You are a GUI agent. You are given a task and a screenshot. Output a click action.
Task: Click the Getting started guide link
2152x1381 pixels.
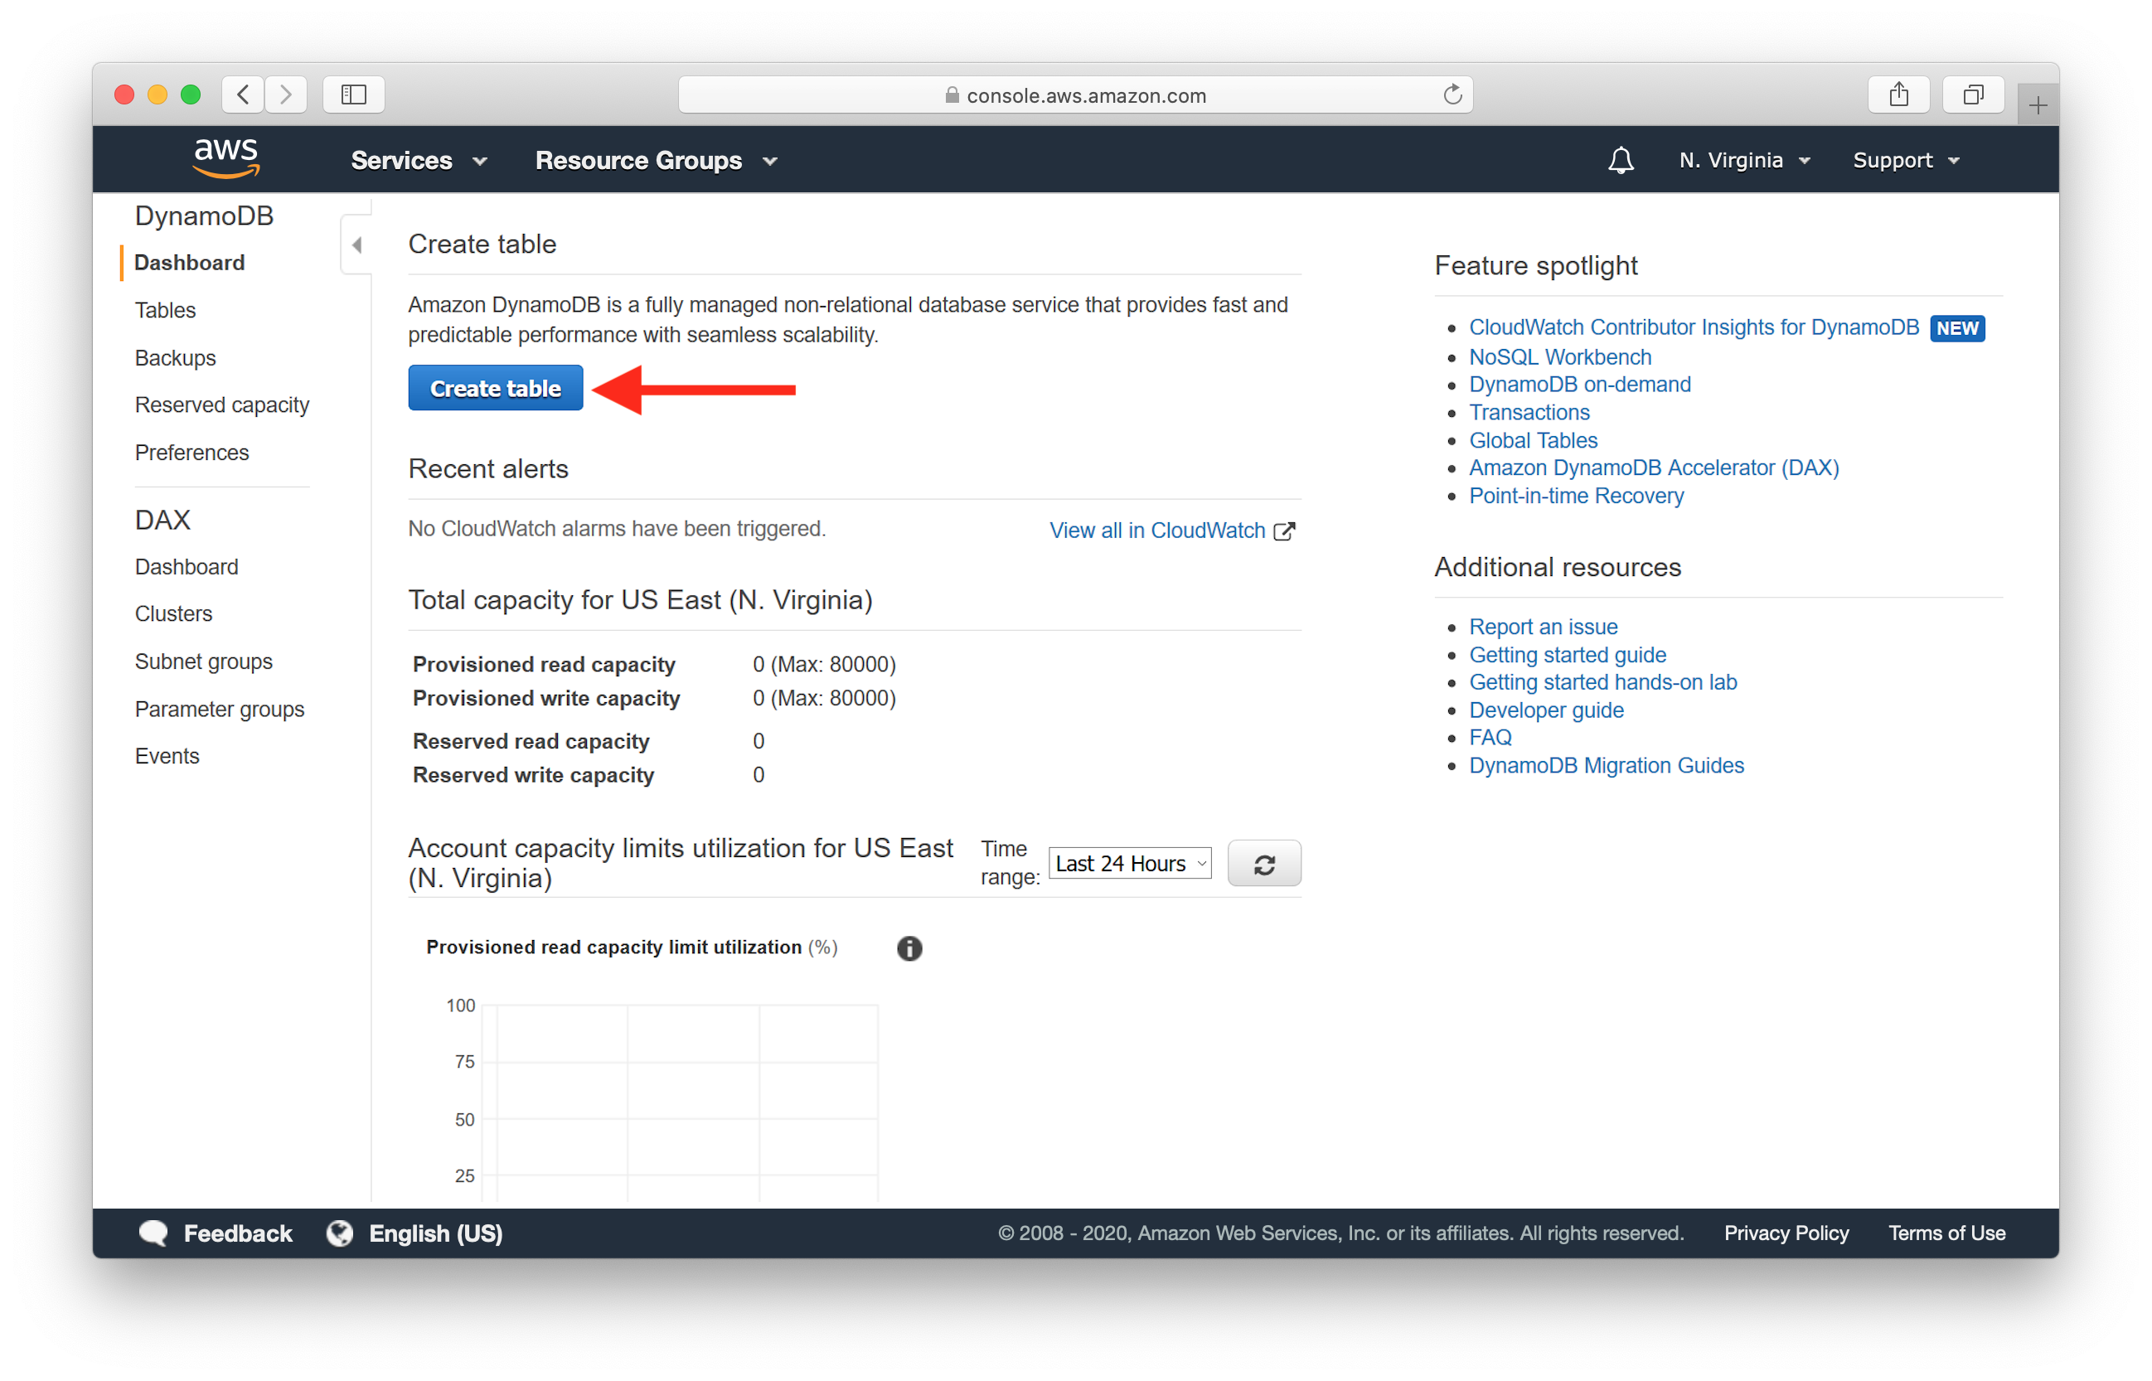1567,653
